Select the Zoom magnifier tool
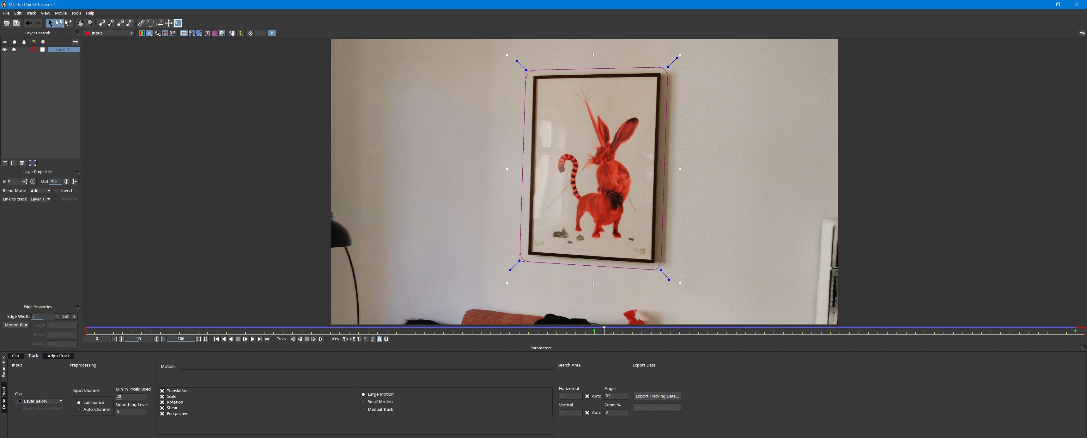Image resolution: width=1087 pixels, height=438 pixels. point(90,23)
